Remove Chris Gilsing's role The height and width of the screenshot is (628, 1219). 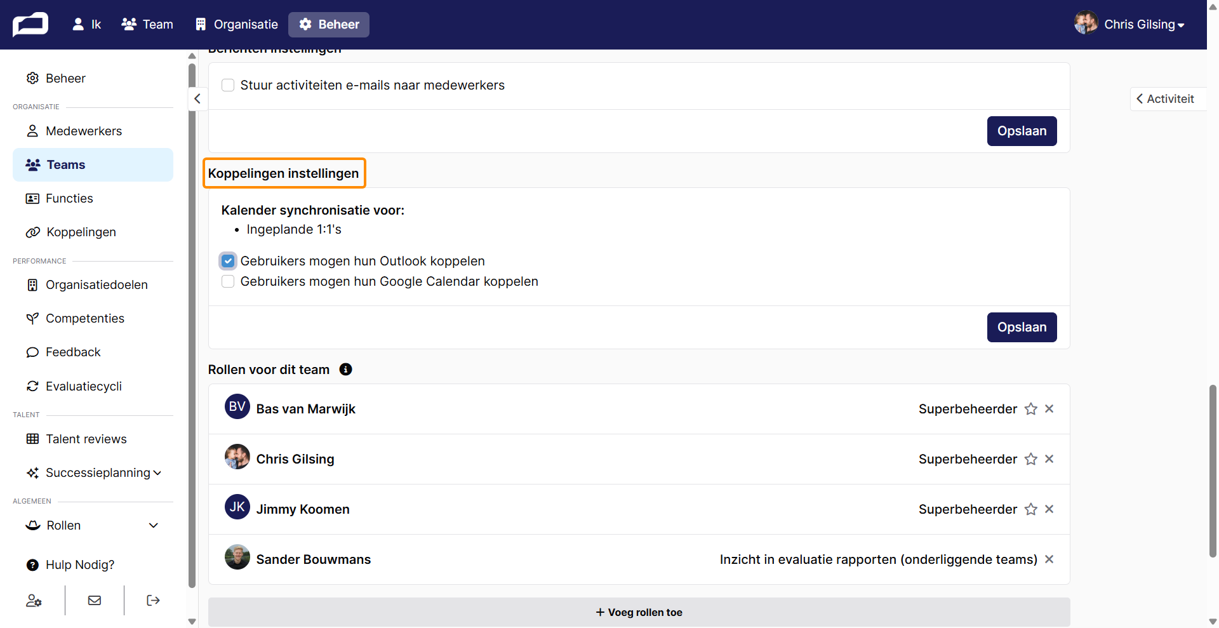1049,459
